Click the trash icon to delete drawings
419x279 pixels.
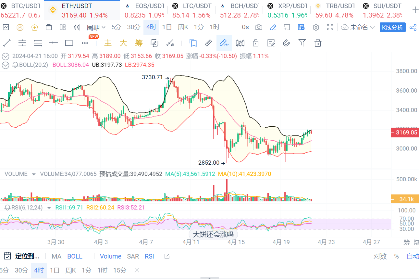click(318, 43)
